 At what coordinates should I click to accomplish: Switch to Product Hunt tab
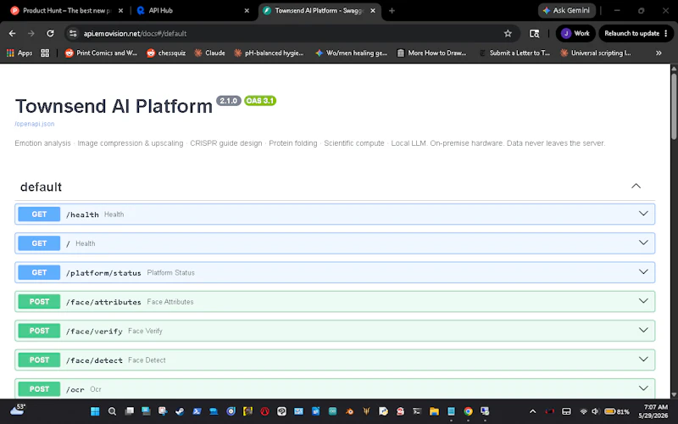pyautogui.click(x=67, y=10)
